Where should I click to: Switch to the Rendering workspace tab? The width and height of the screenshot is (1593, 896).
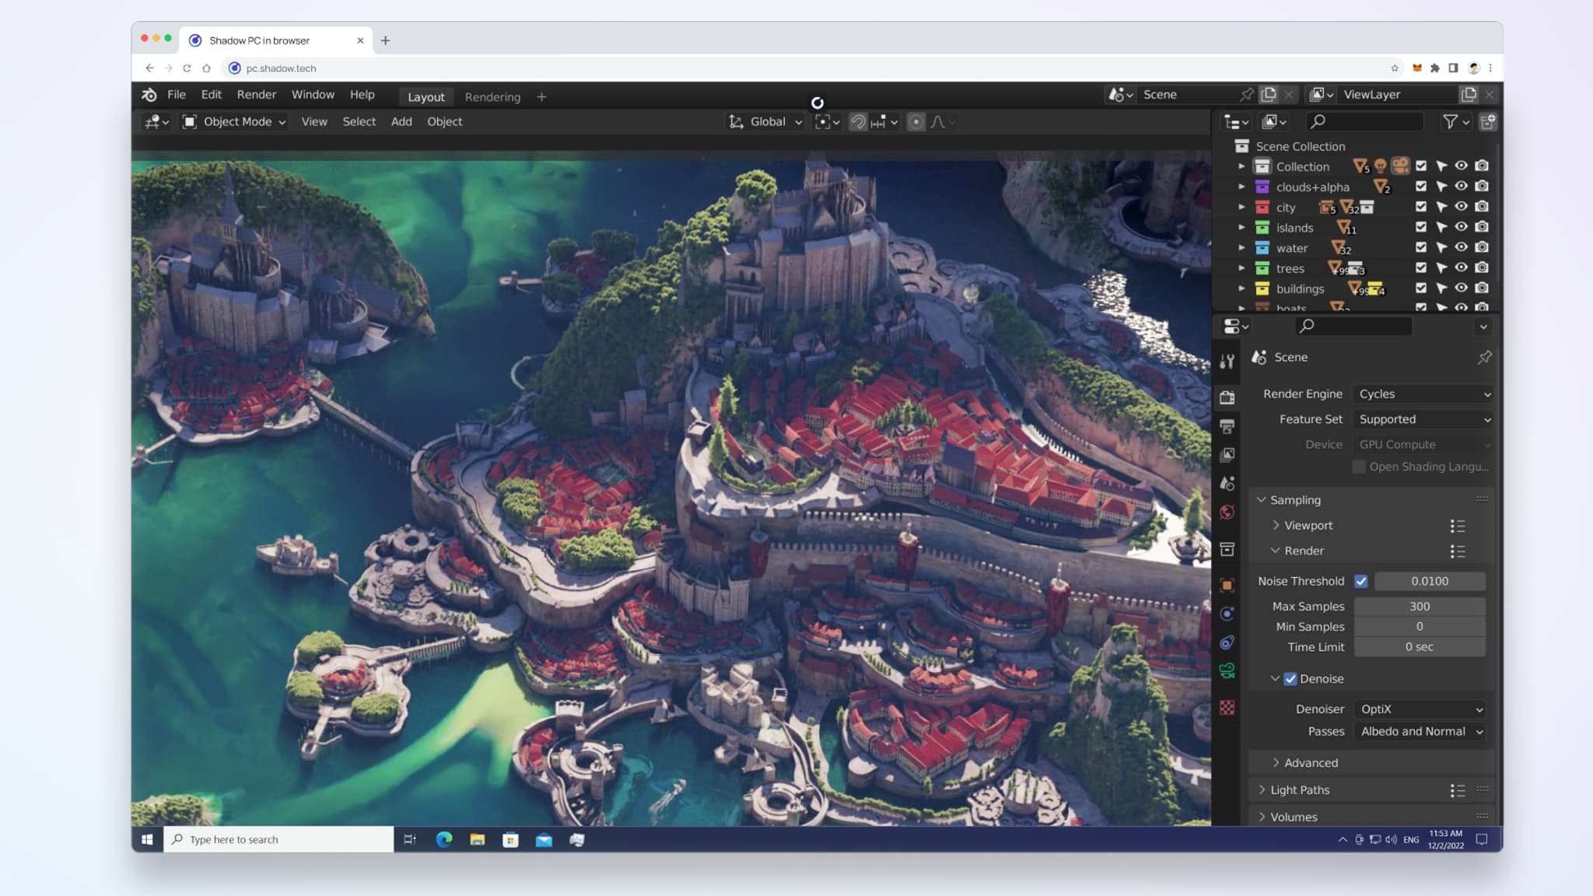(x=492, y=97)
